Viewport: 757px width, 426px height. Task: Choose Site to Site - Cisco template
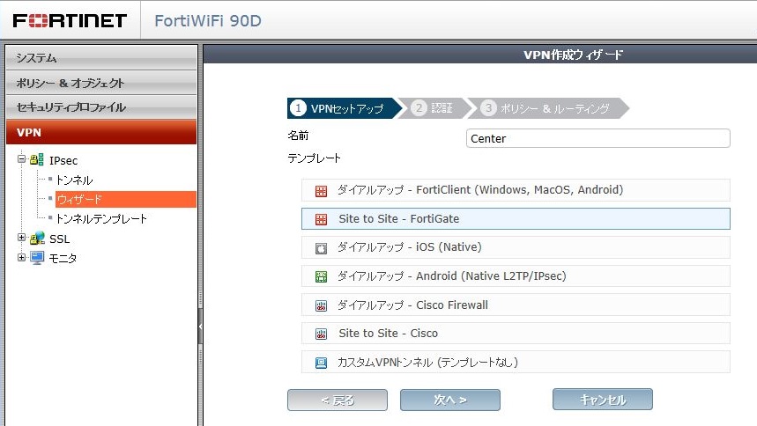pyautogui.click(x=516, y=334)
